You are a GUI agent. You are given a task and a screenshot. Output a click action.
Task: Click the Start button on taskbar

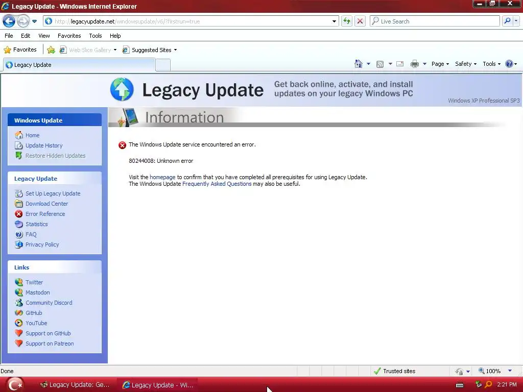[15, 385]
